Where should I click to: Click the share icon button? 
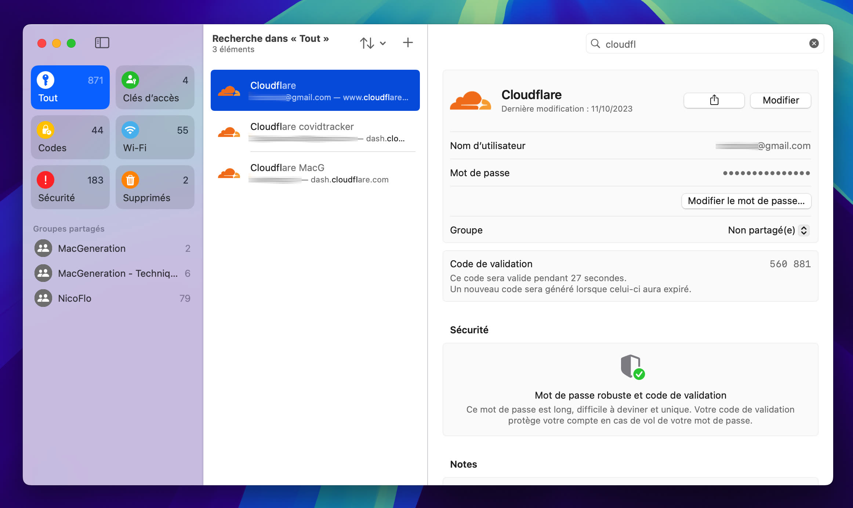click(x=714, y=100)
